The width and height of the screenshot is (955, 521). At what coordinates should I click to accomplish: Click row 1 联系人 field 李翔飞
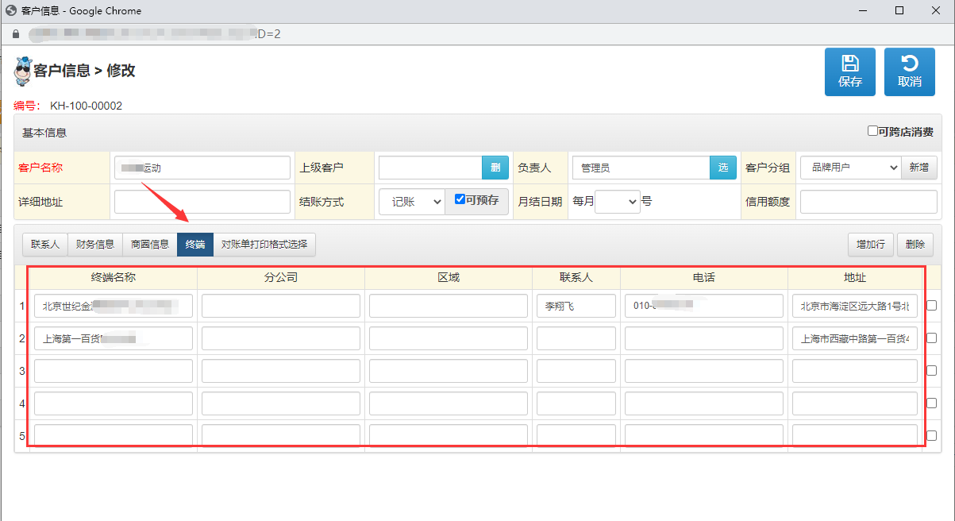[x=576, y=306]
